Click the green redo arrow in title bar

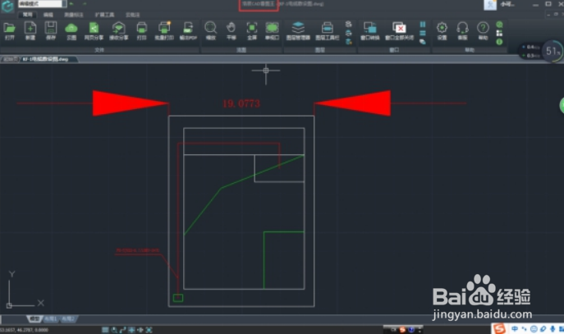(x=85, y=4)
